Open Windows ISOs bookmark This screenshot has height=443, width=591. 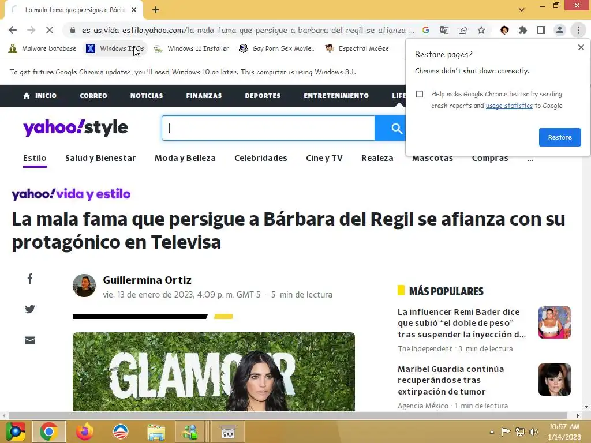tap(115, 48)
